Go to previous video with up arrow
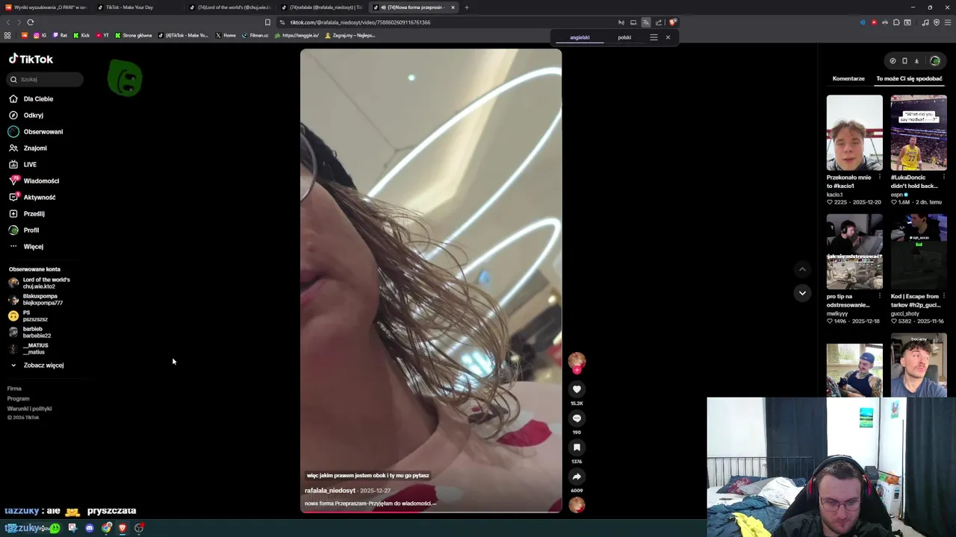This screenshot has width=956, height=537. [x=802, y=269]
